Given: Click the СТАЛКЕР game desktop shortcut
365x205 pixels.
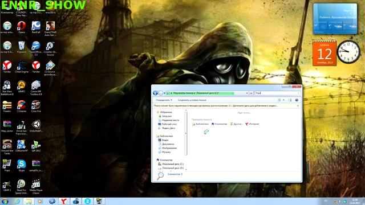Looking at the screenshot, I should [22, 9].
